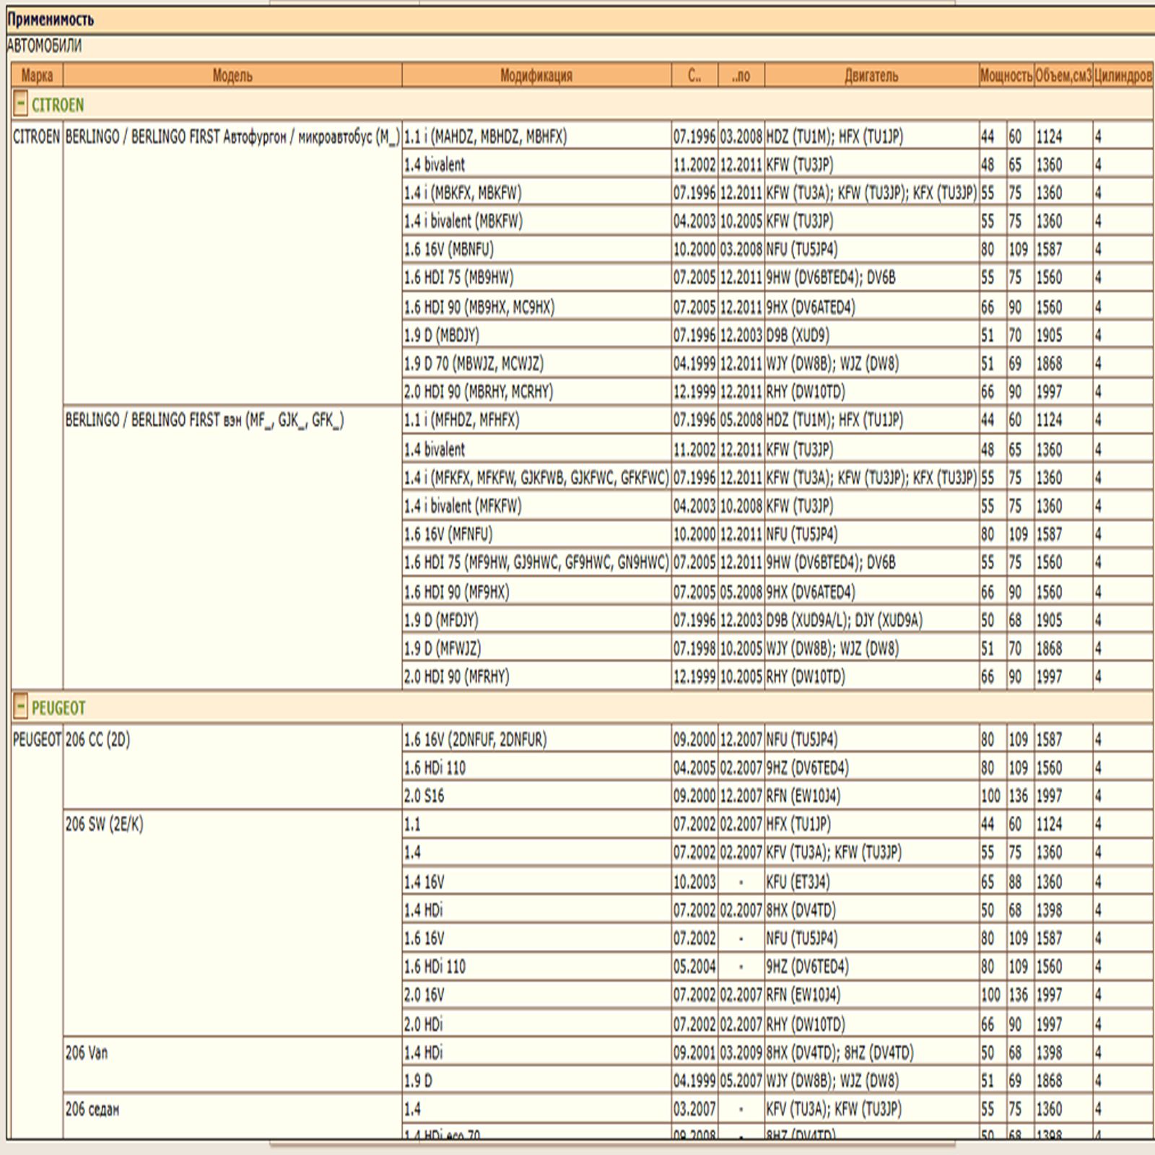
Task: Click the Мощность column header
Action: click(x=1006, y=75)
